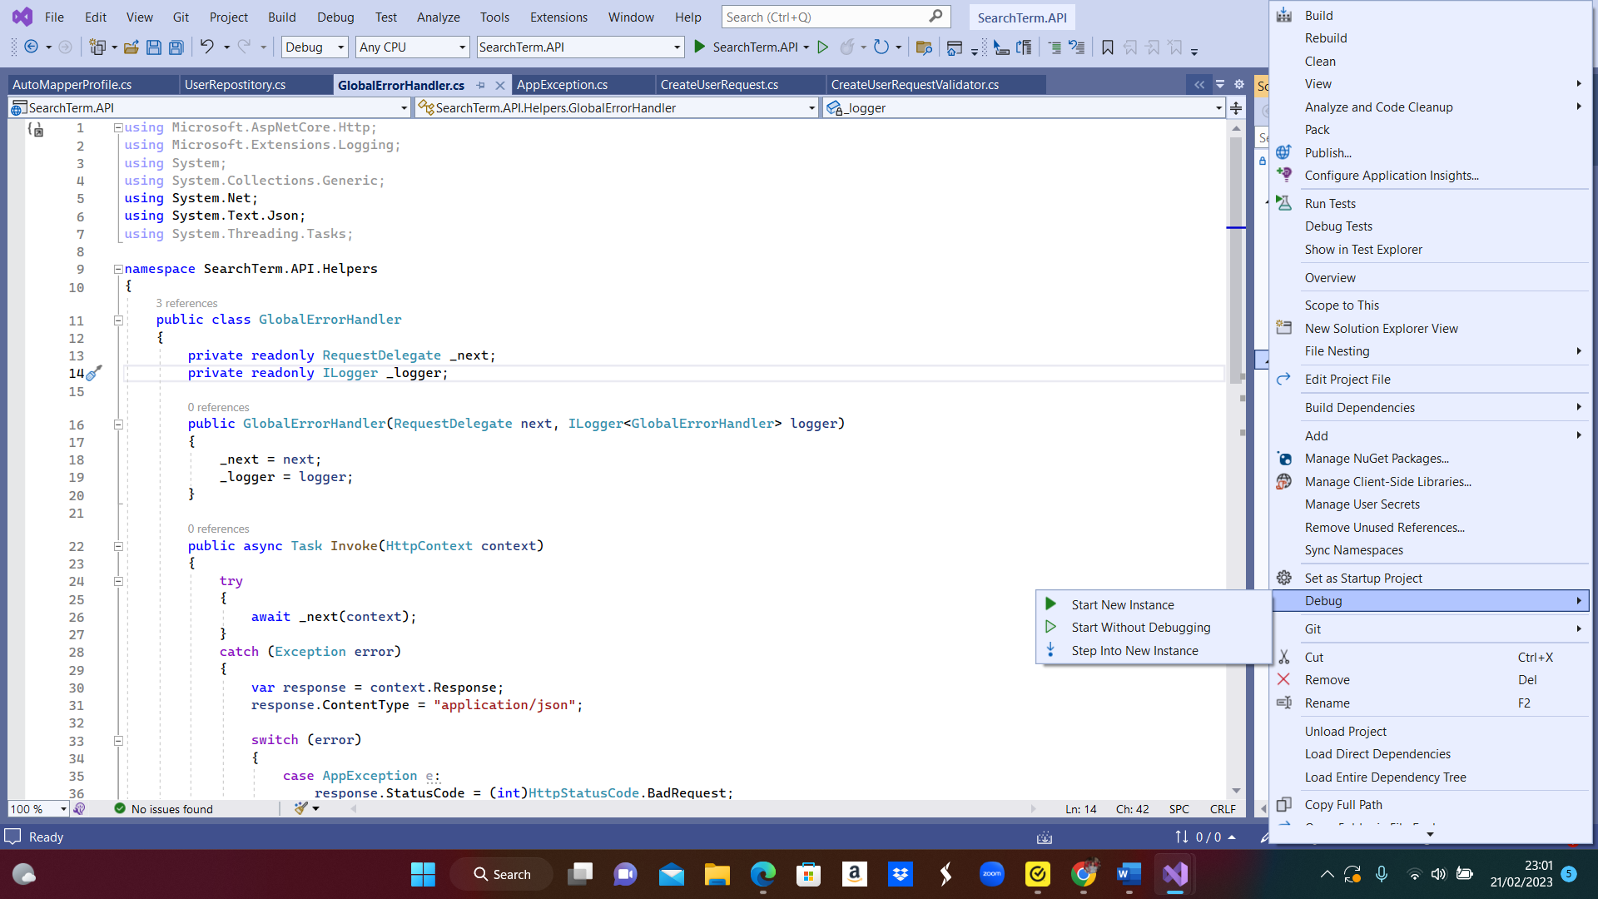Image resolution: width=1598 pixels, height=899 pixels.
Task: Collapse the namespace code block
Action: [x=118, y=269]
